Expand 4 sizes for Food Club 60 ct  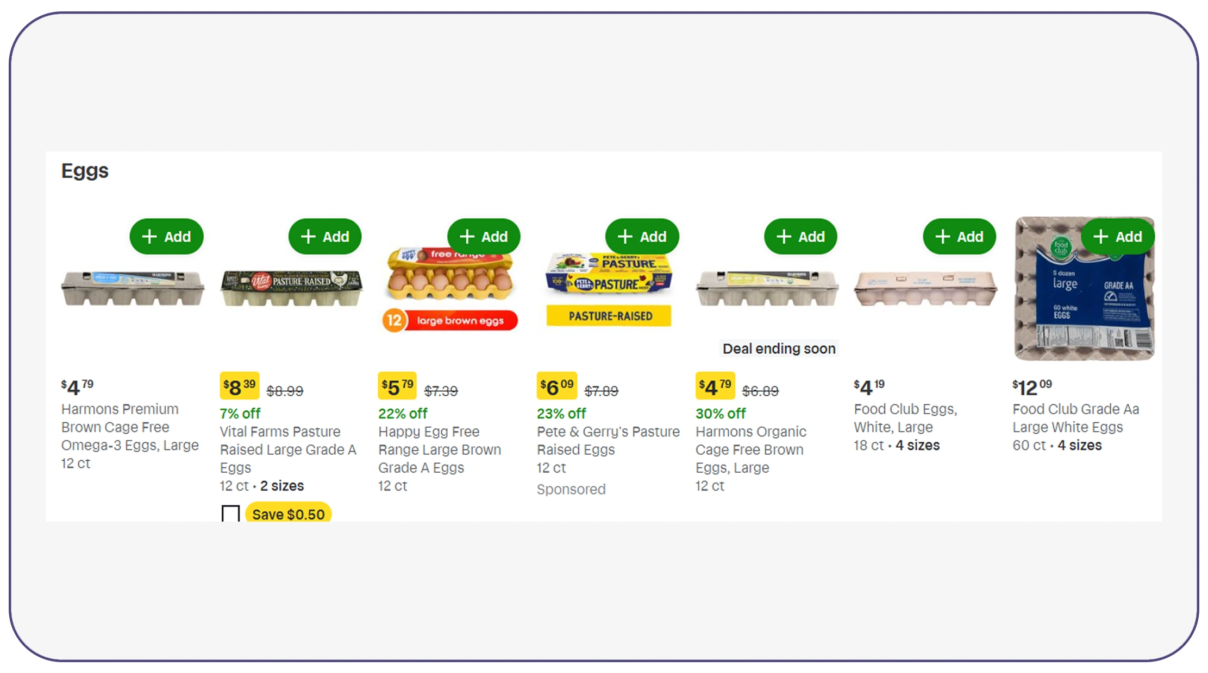click(x=1079, y=446)
